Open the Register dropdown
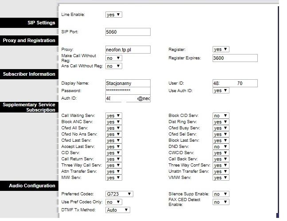Image resolution: width=287 pixels, height=221 pixels. pyautogui.click(x=221, y=50)
